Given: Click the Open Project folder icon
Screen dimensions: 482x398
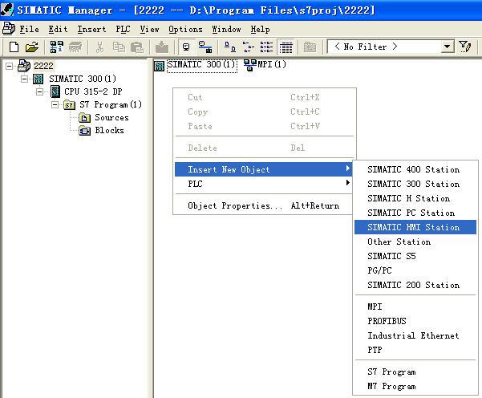Looking at the screenshot, I should click(x=31, y=47).
